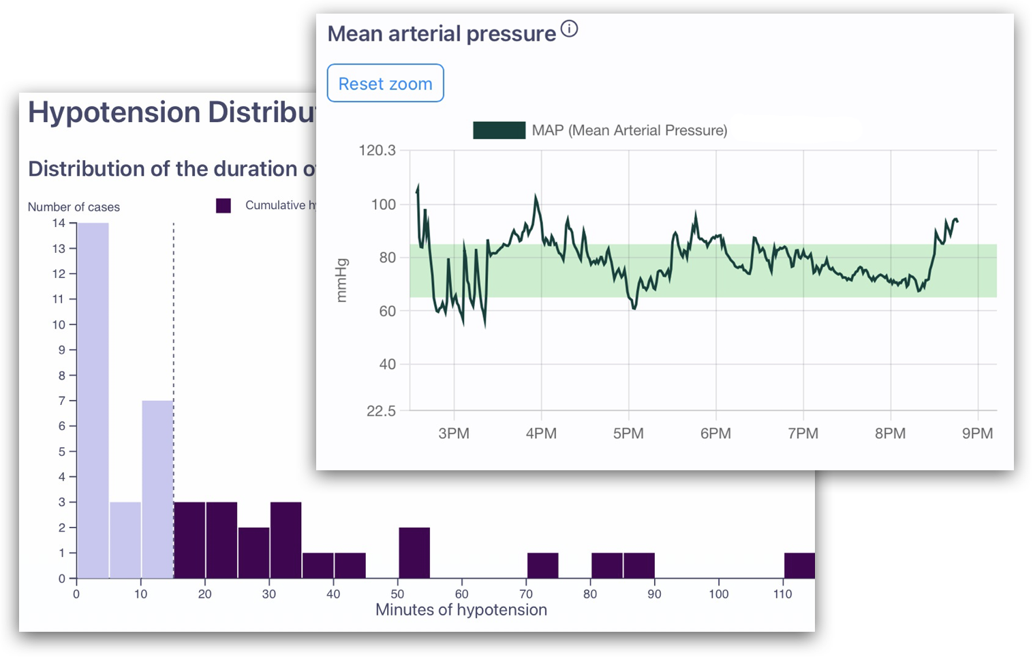Image resolution: width=1033 pixels, height=657 pixels.
Task: Click the Minutes of hypotension axis title
Action: click(x=461, y=609)
